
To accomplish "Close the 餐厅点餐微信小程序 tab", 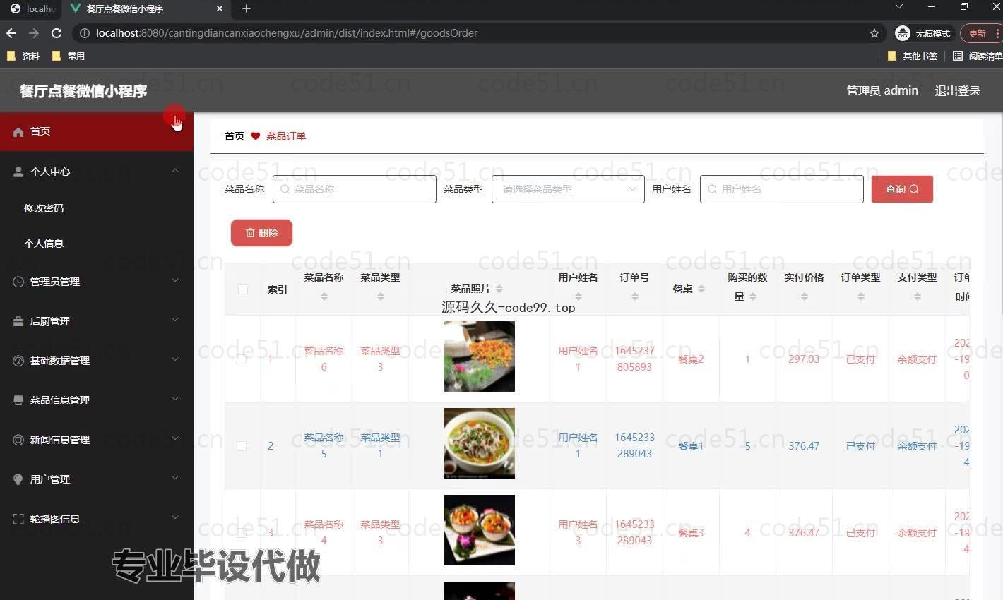I will pos(219,8).
